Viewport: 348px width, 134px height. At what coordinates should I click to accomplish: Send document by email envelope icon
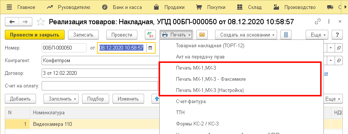coord(202,35)
